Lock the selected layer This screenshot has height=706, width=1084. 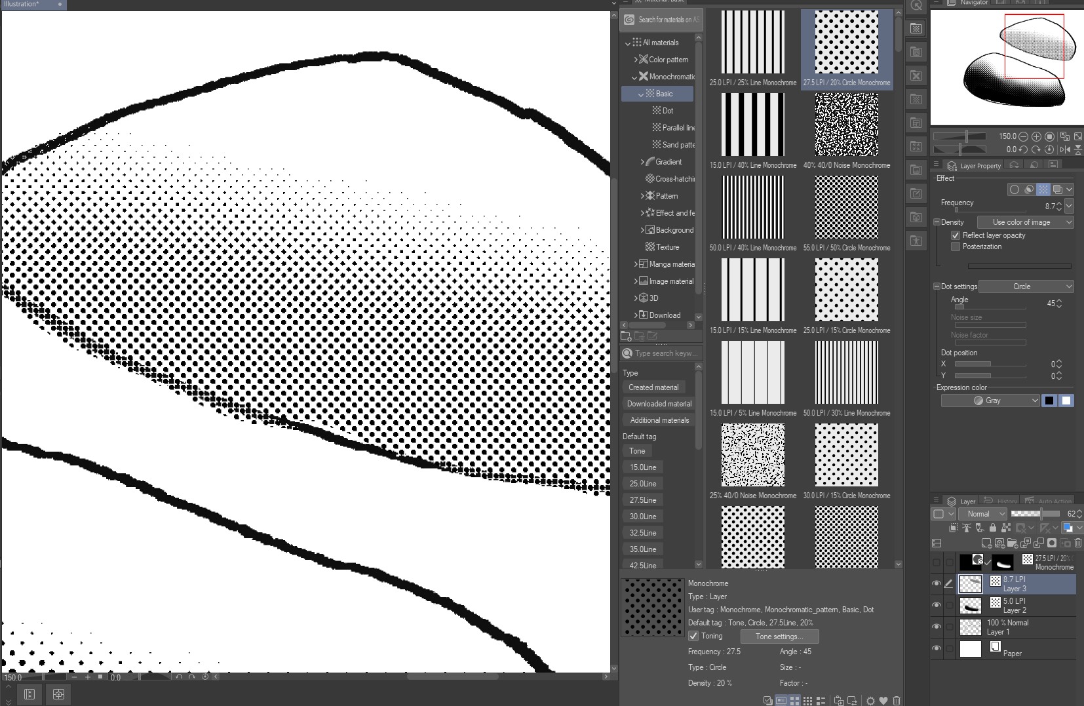point(993,528)
